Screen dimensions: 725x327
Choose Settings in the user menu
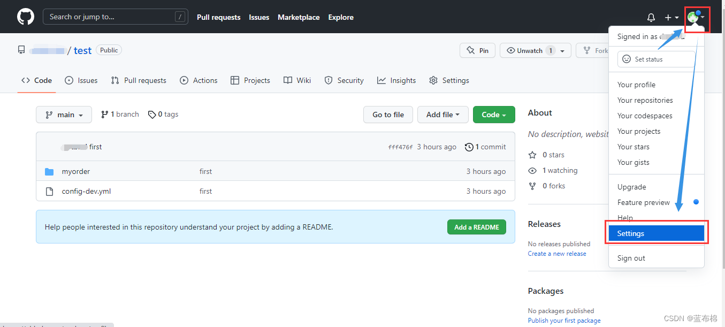click(657, 233)
